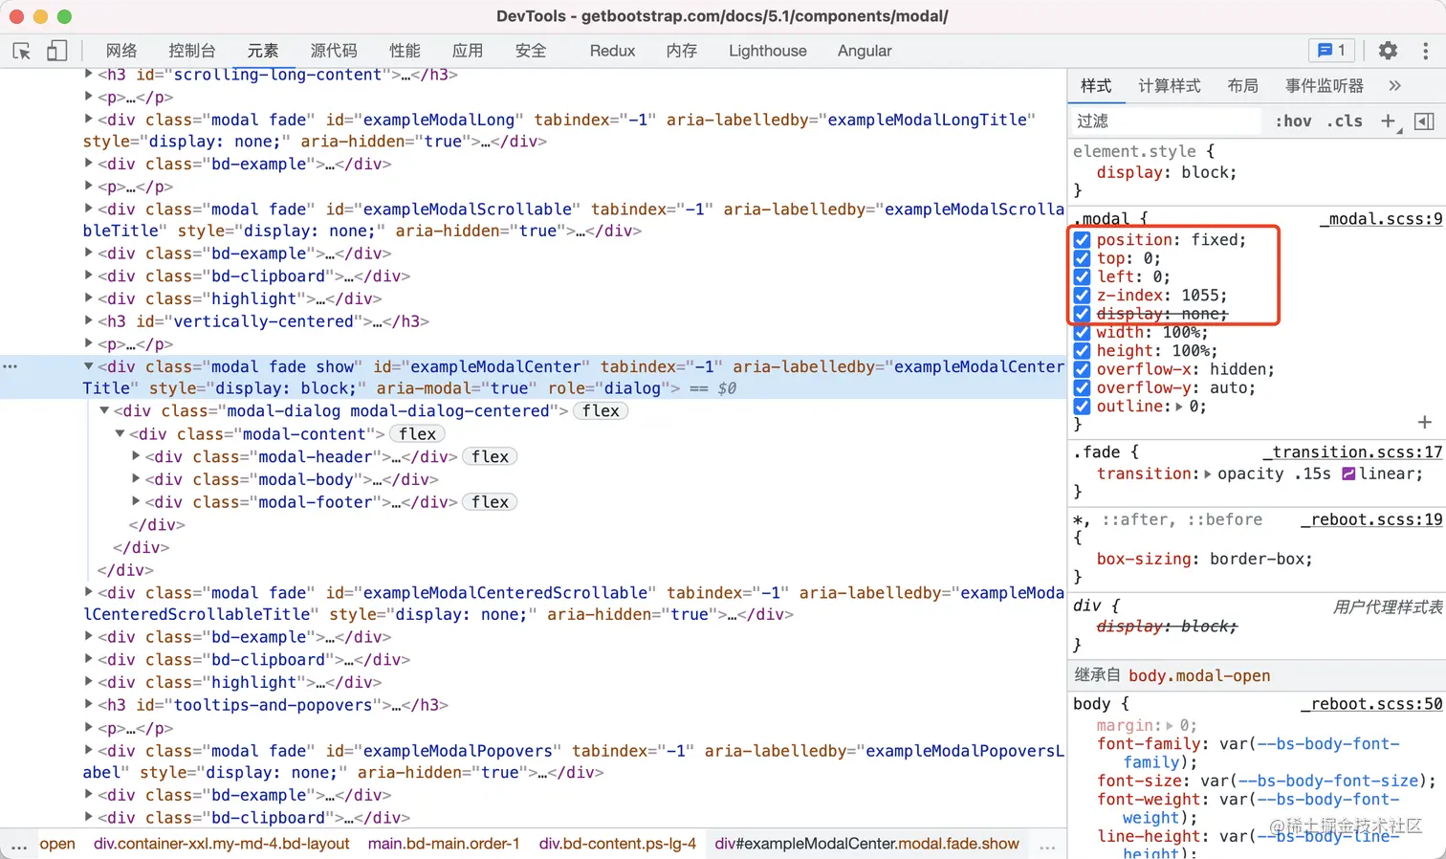Toggle the :hov element state button

pyautogui.click(x=1293, y=121)
